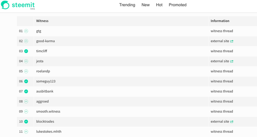Unvote someguy123 using filled arrow

[x=26, y=81]
